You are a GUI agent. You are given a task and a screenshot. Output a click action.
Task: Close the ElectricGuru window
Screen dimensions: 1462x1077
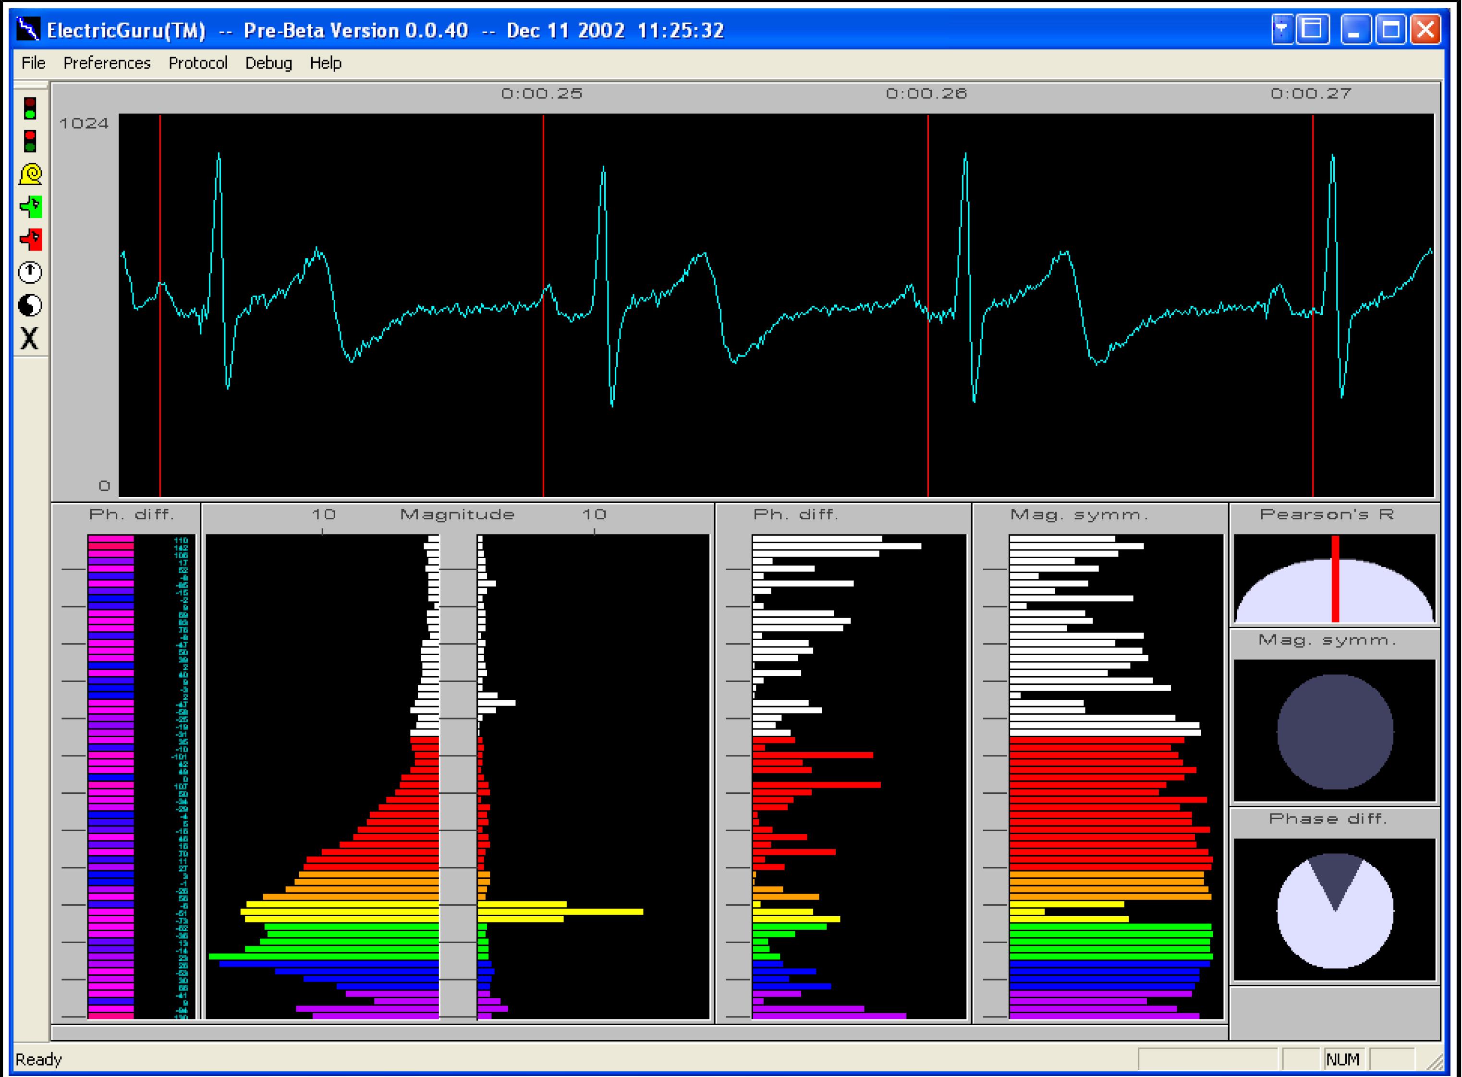coord(1425,29)
